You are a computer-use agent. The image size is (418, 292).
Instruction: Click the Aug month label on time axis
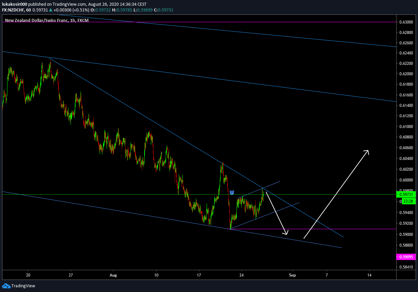tap(113, 275)
